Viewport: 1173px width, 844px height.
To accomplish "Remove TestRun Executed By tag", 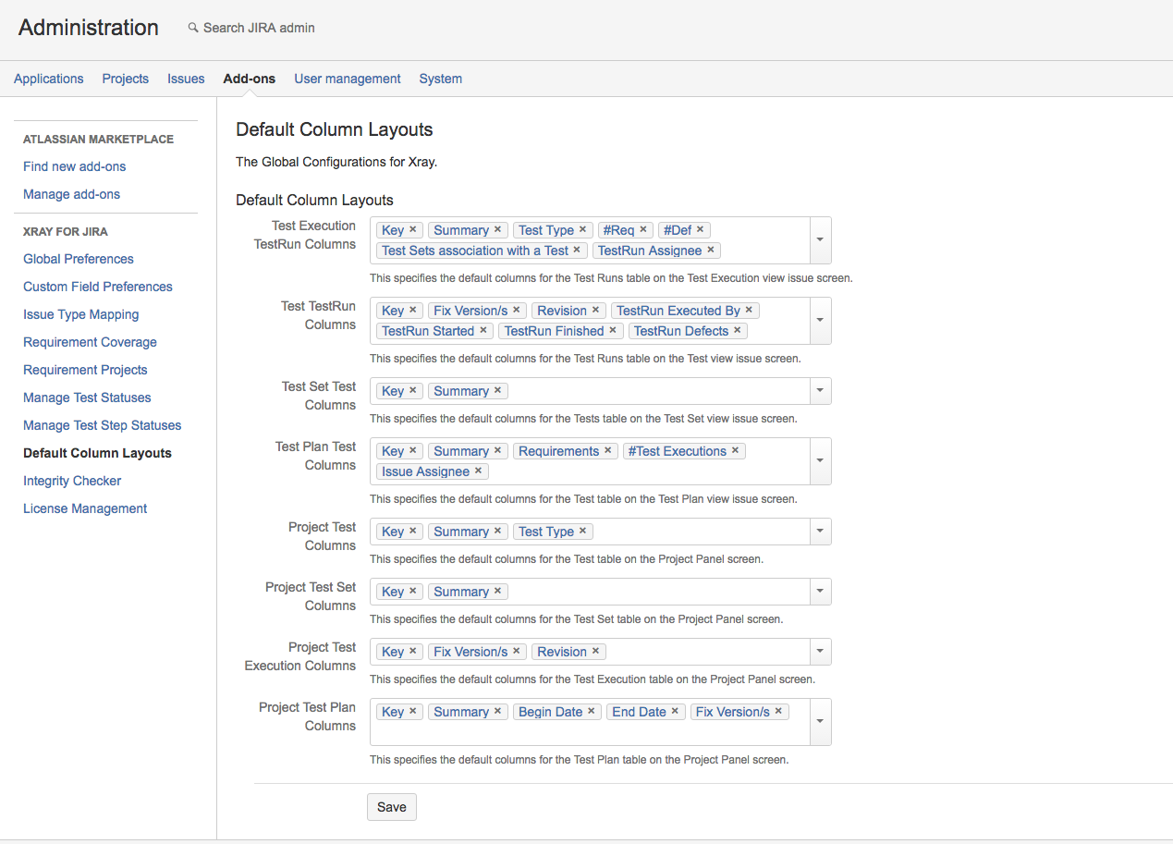I will [x=749, y=310].
